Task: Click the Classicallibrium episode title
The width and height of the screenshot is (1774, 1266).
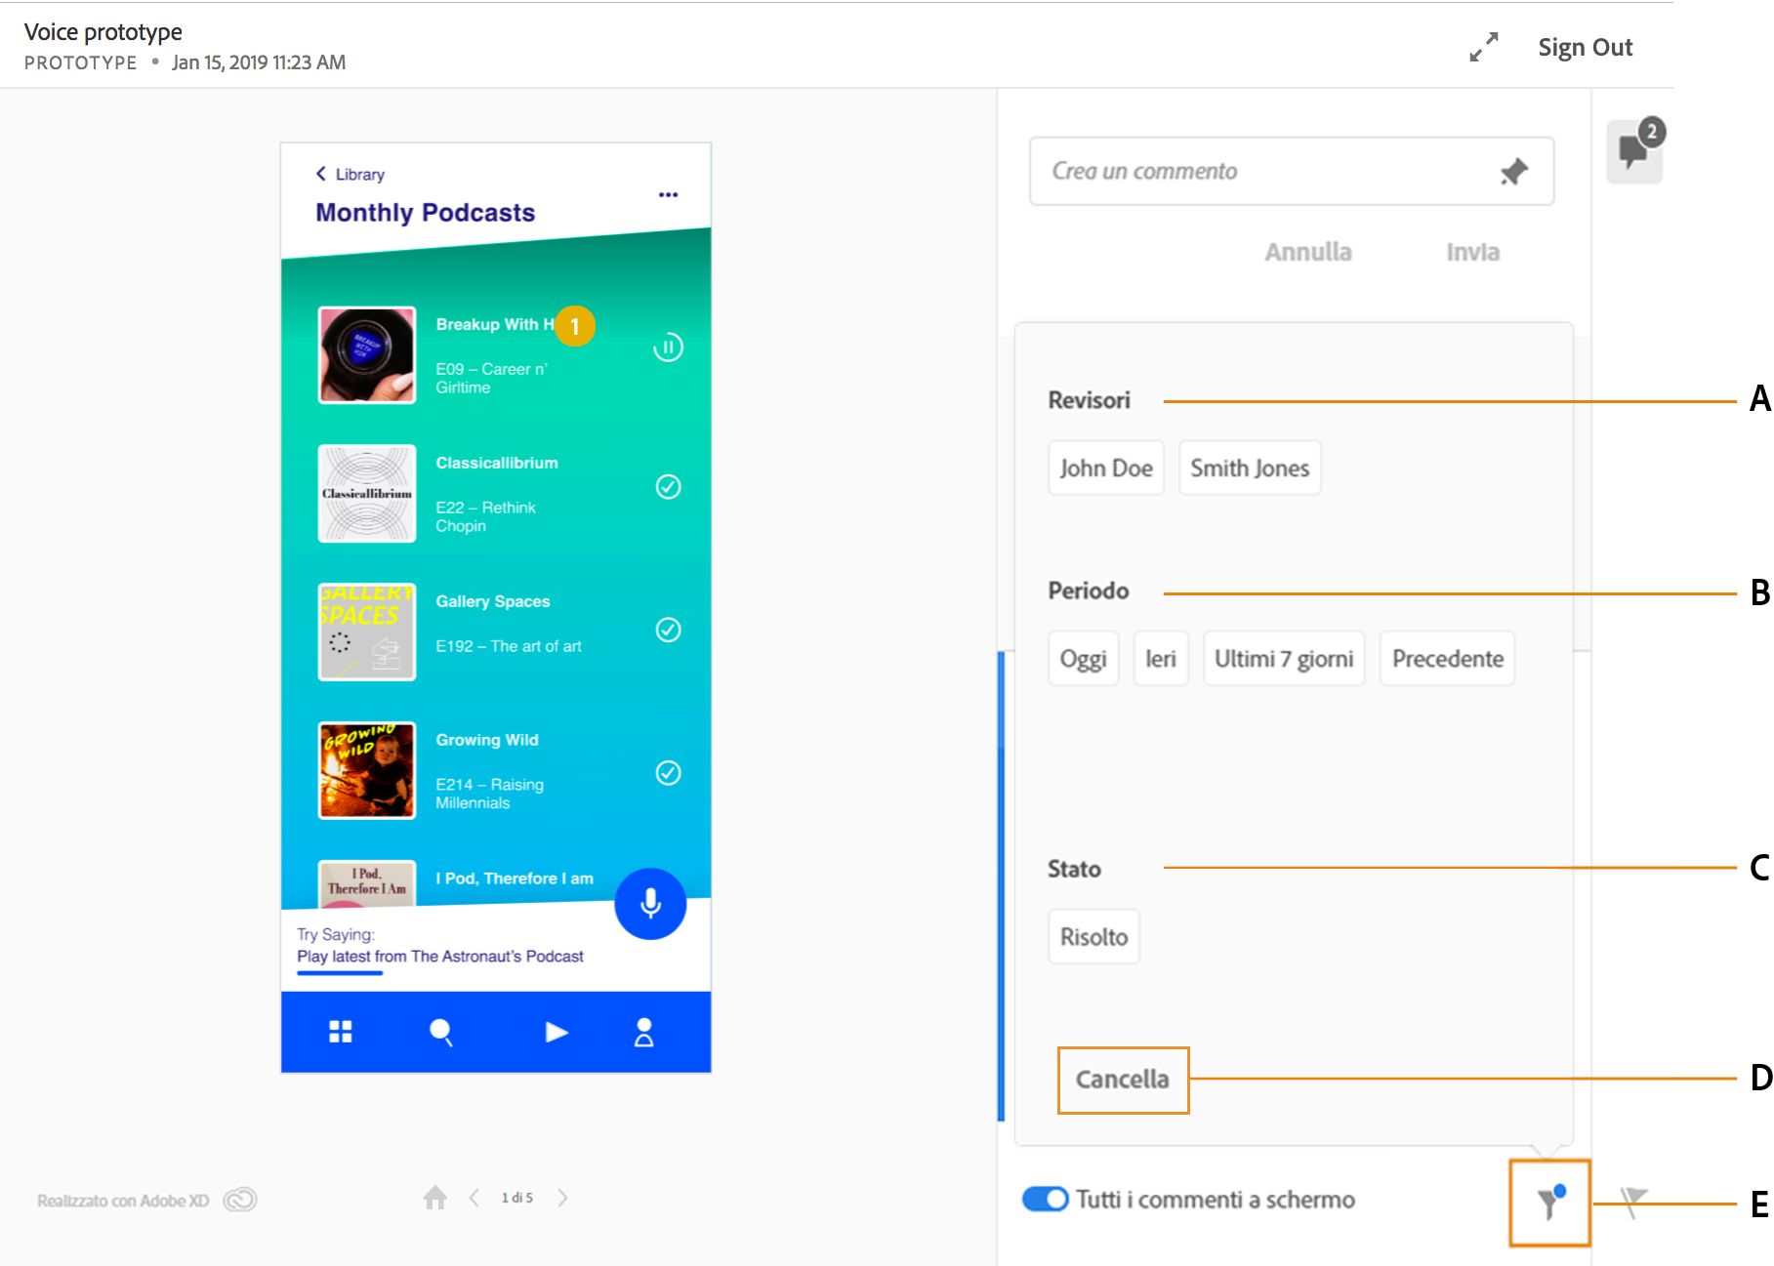Action: [497, 463]
